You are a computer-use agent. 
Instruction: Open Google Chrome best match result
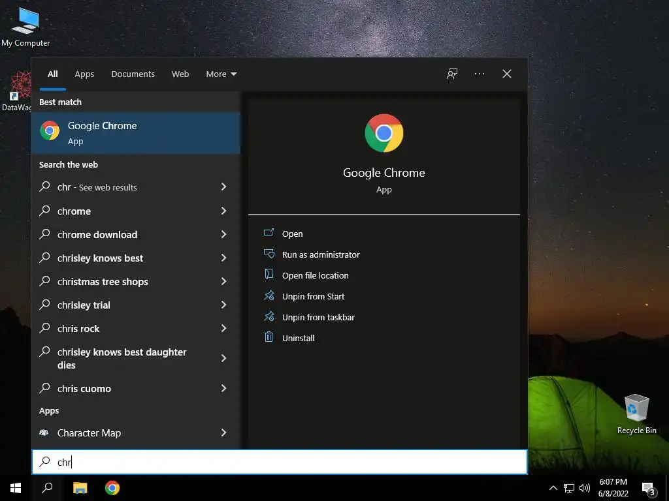click(136, 133)
